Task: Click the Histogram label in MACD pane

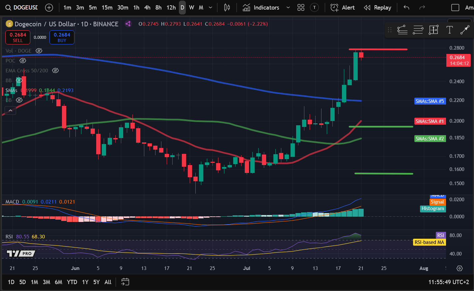Action: click(433, 208)
